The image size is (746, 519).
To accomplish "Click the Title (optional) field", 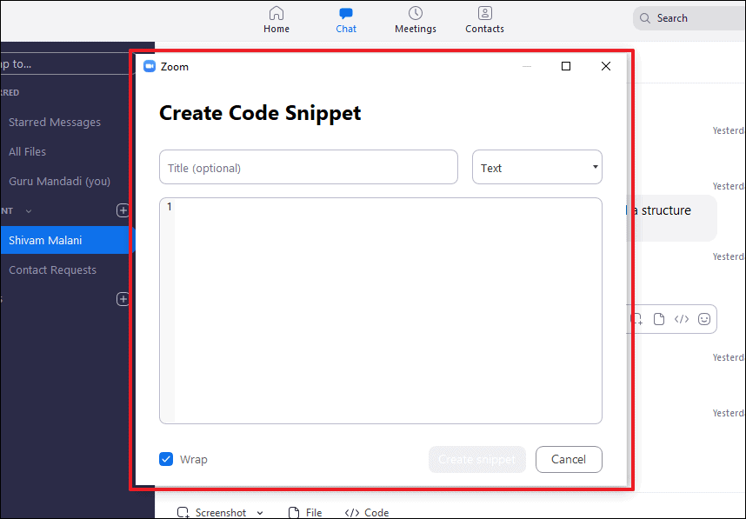I will (309, 167).
